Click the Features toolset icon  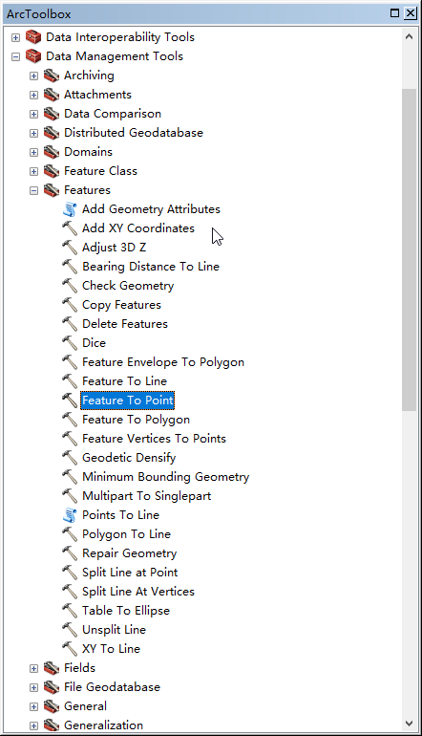pyautogui.click(x=52, y=190)
